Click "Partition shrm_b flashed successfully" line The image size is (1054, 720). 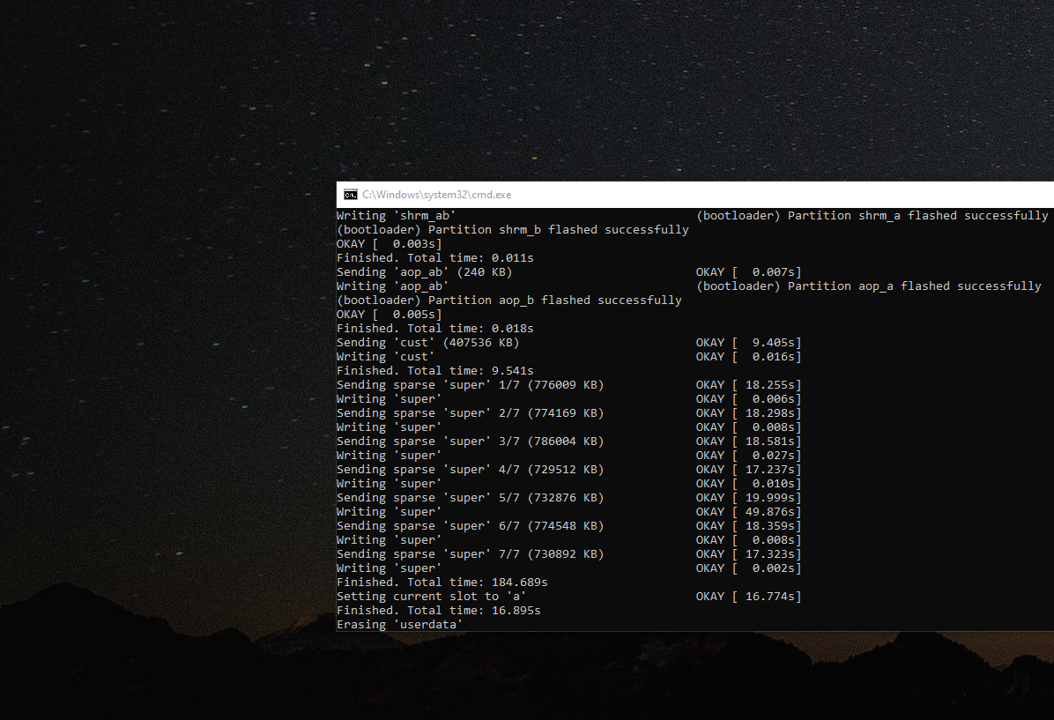[512, 230]
